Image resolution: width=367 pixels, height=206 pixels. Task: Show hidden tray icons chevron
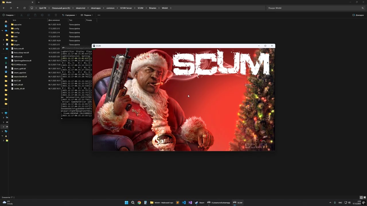(x=330, y=203)
